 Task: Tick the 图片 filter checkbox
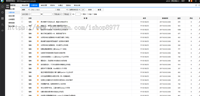click(82, 14)
